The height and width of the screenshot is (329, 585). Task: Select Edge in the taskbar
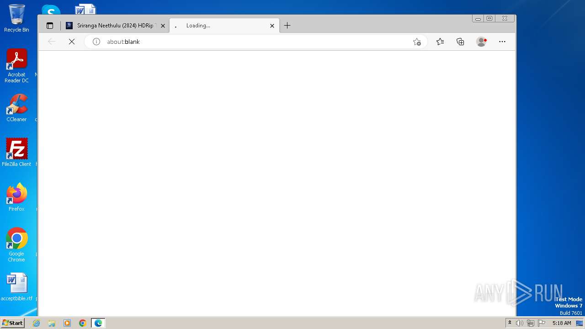click(98, 323)
